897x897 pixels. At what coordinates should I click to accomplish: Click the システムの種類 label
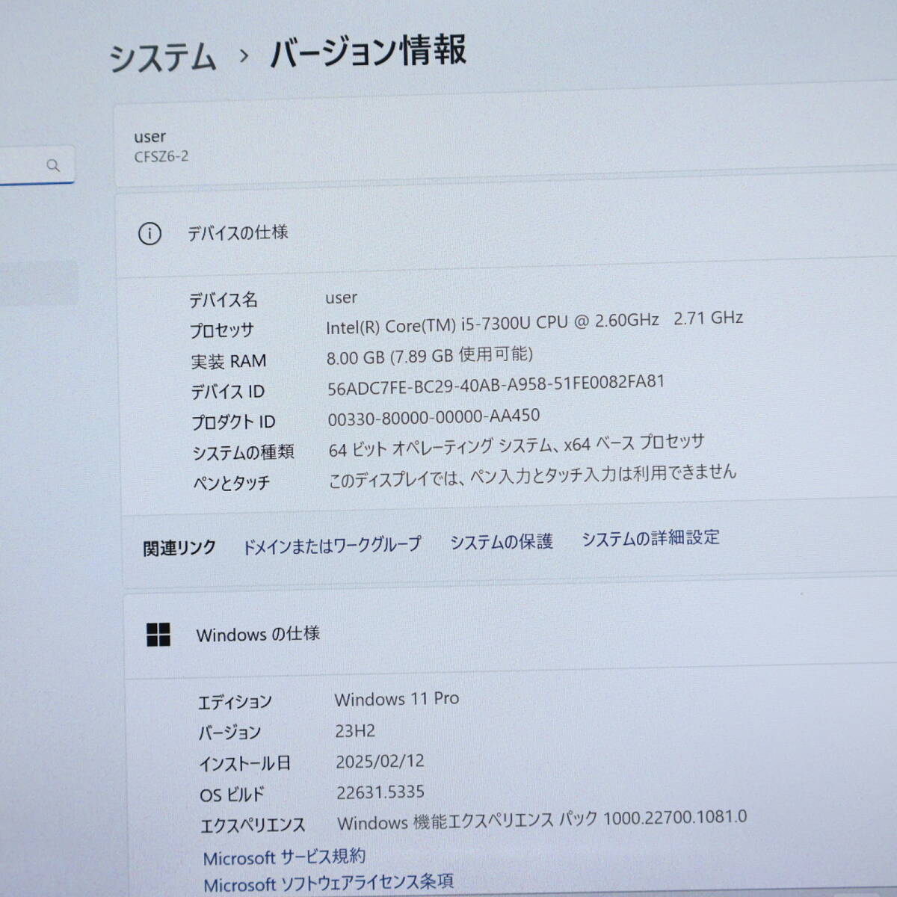[x=243, y=452]
